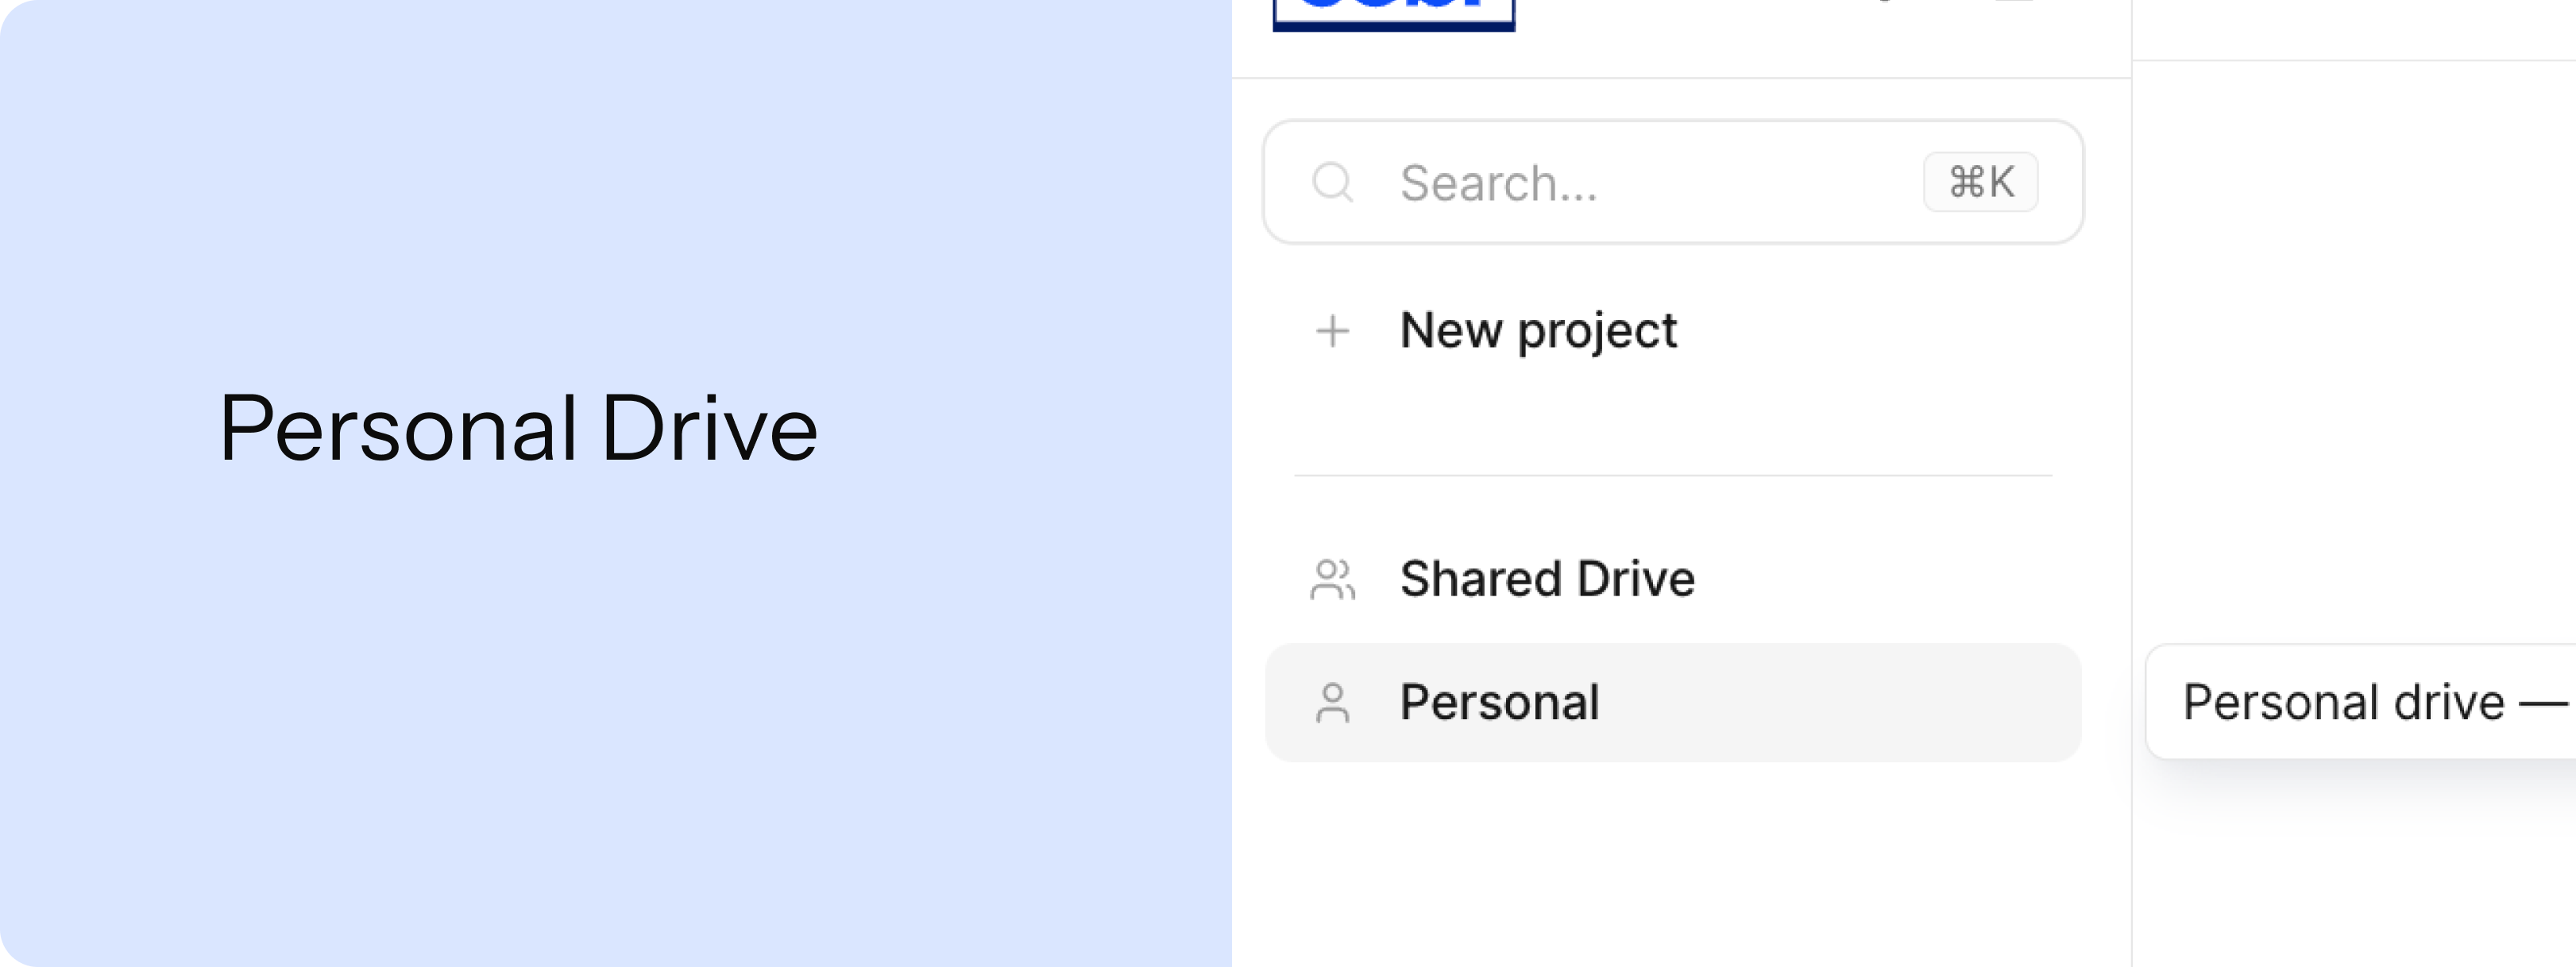Click the plus icon beside New project
This screenshot has height=967, width=2576.
(1332, 331)
